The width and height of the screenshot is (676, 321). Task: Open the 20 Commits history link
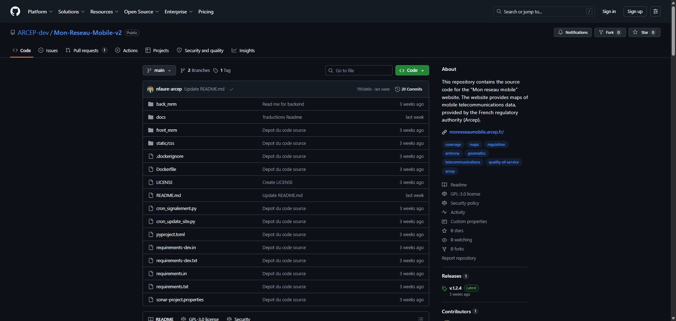pyautogui.click(x=409, y=89)
